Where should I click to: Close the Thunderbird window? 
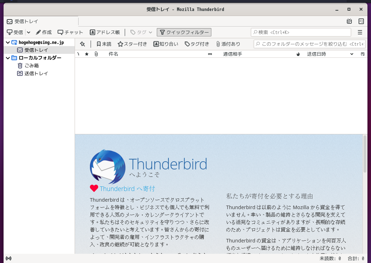point(361,10)
